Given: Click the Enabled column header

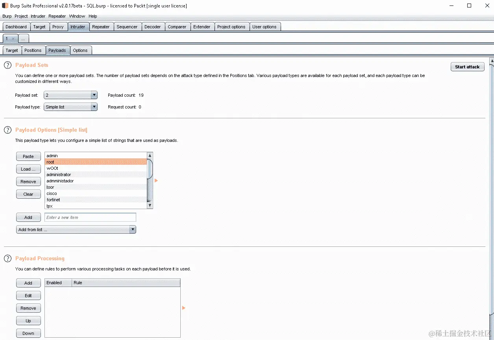Looking at the screenshot, I should (58, 283).
